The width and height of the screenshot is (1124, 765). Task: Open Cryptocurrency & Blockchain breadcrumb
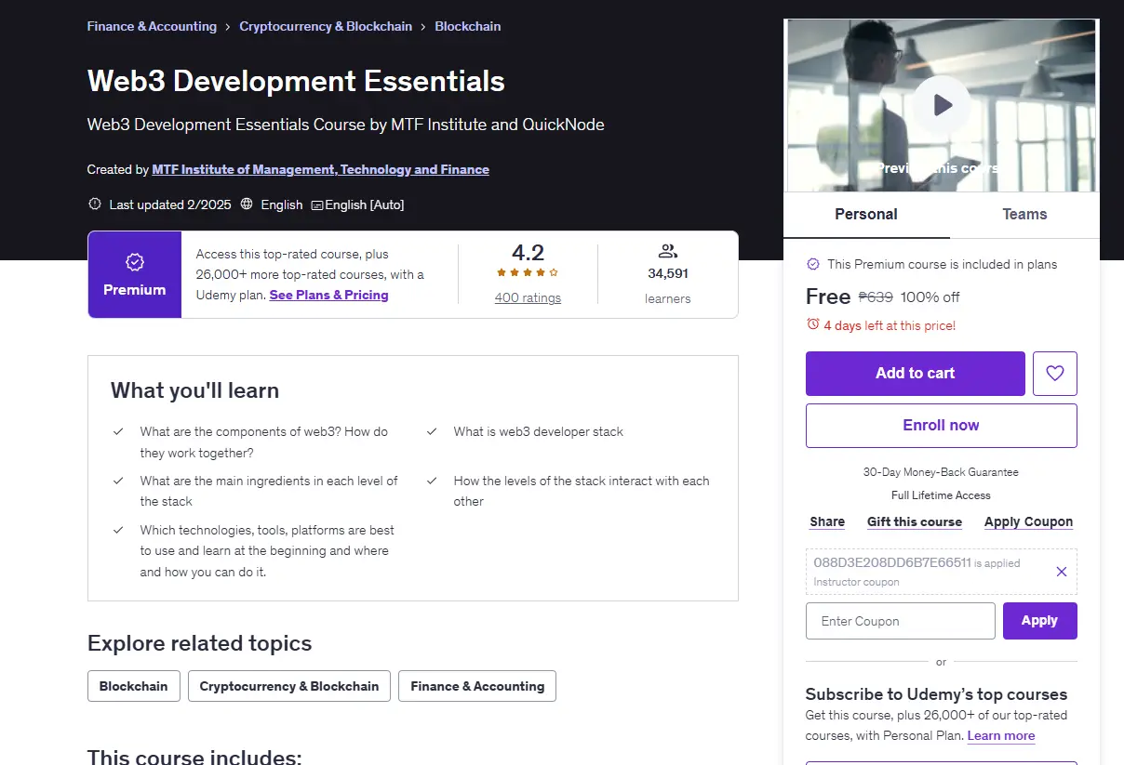[x=326, y=26]
